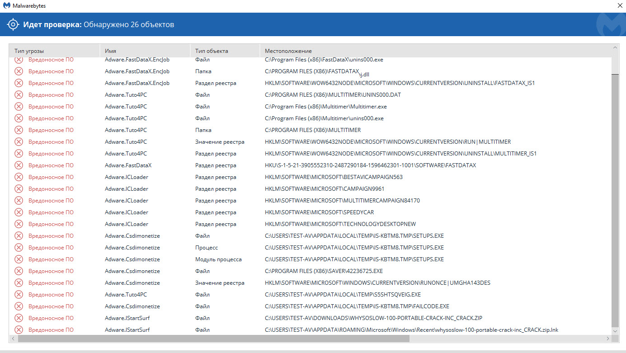Click Adware.ICLoader in the SPEEDYCAR row
Image resolution: width=626 pixels, height=353 pixels.
[x=127, y=212]
